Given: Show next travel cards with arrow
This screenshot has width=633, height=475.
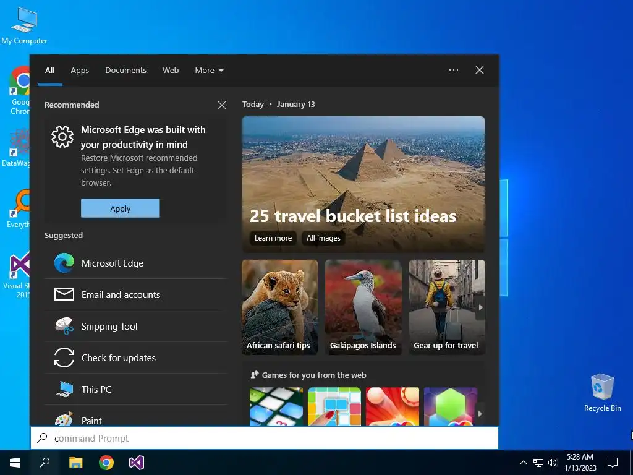Looking at the screenshot, I should coord(480,307).
